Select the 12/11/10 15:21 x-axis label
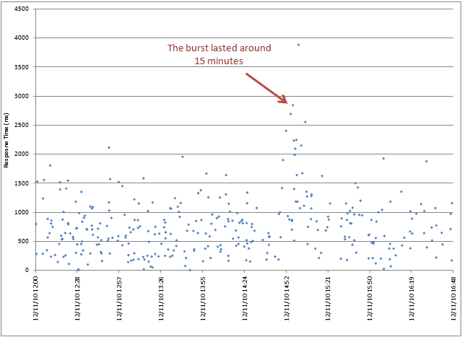 click(328, 297)
